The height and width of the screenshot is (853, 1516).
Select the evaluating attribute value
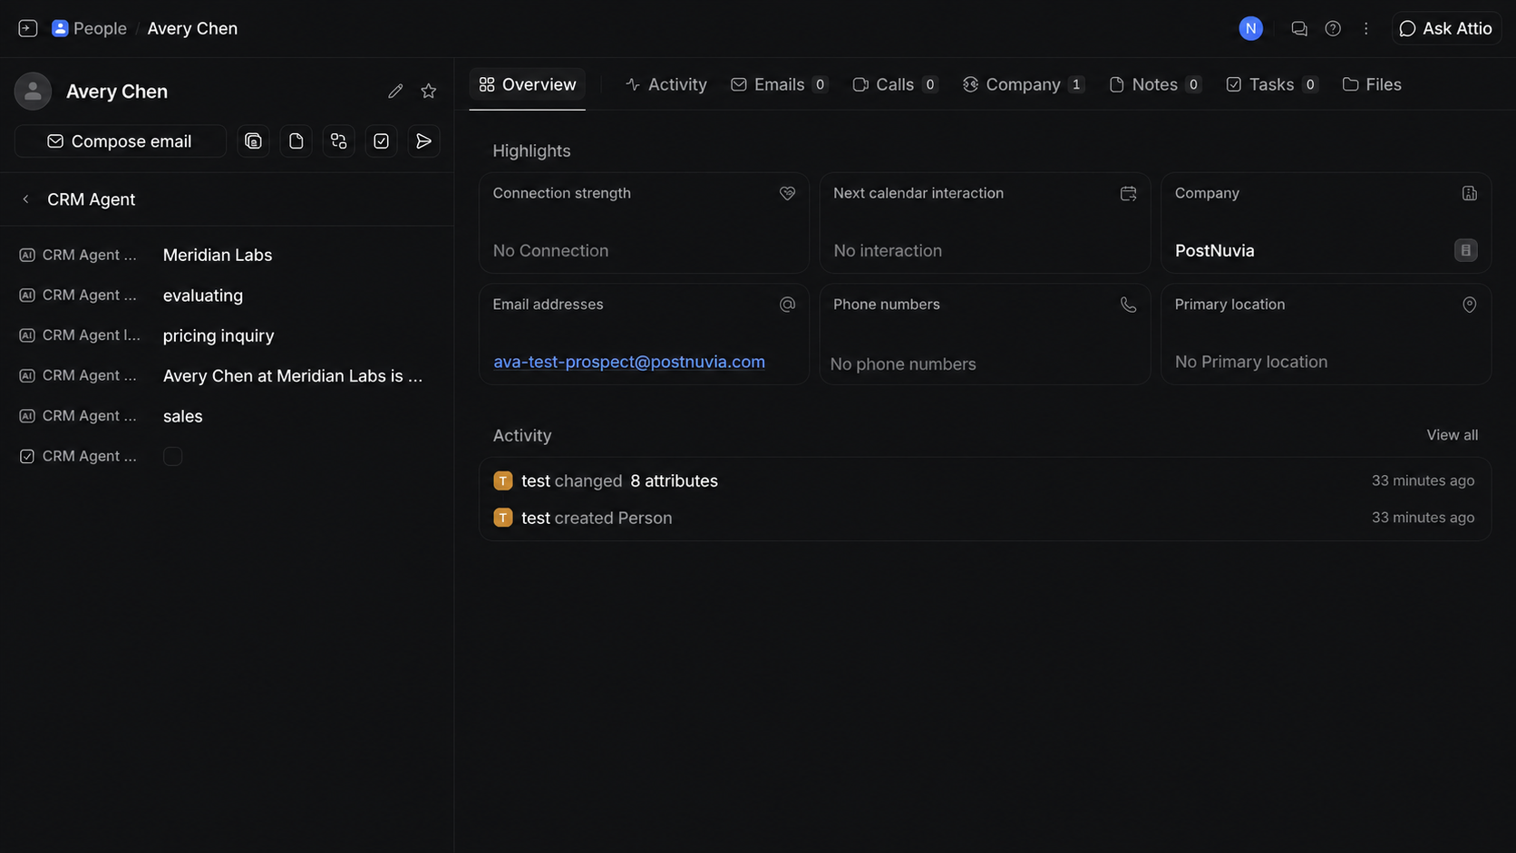pyautogui.click(x=203, y=295)
